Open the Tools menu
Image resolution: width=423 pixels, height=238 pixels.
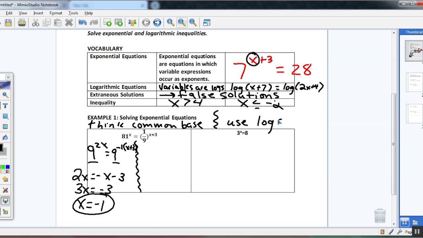point(73,13)
